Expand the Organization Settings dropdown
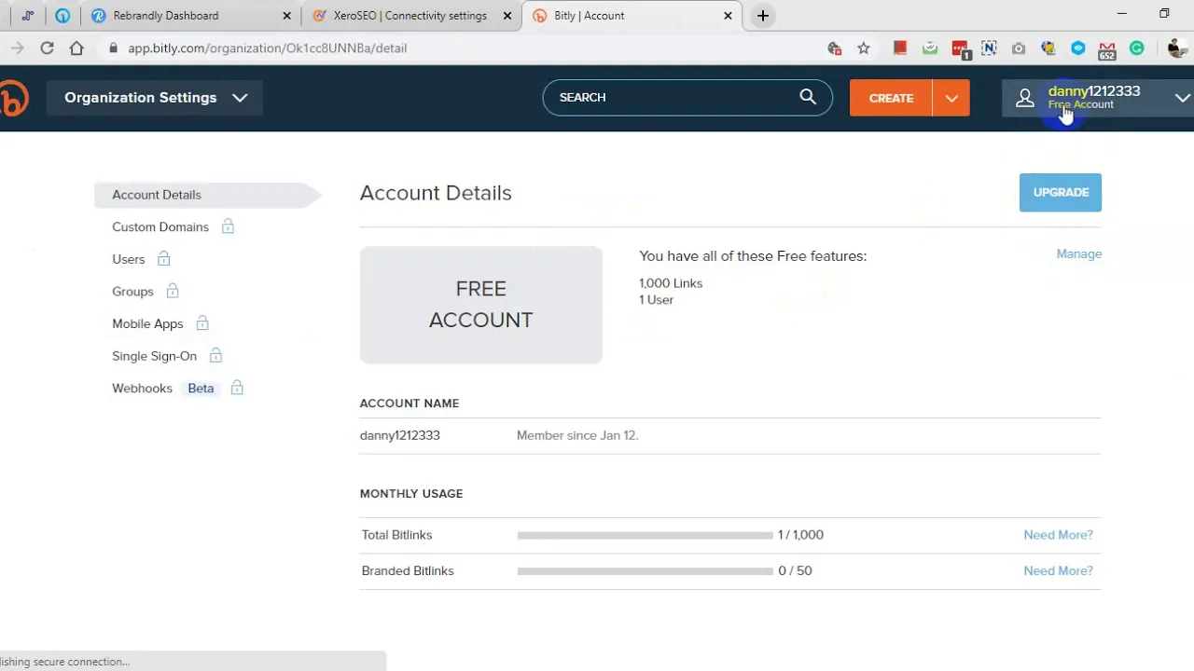This screenshot has height=671, width=1194. coord(155,98)
